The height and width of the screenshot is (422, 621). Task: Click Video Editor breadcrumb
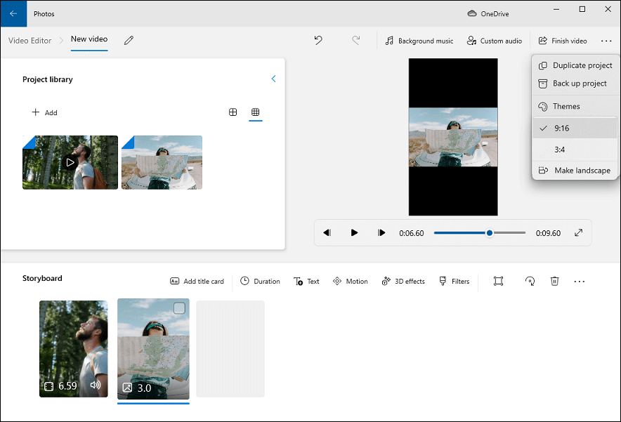click(30, 41)
